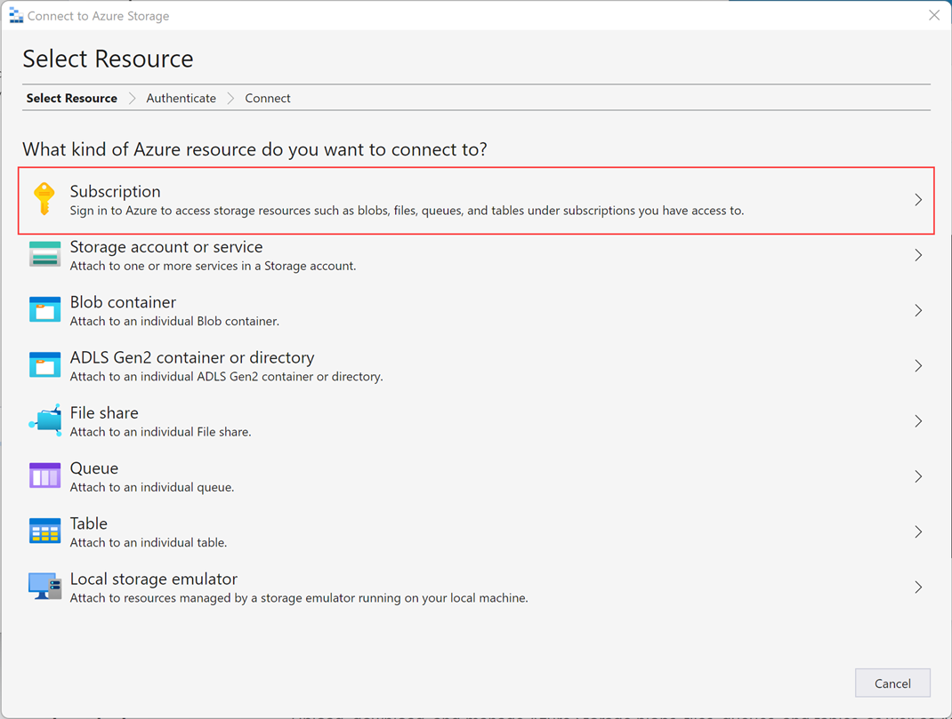Click 'Attach to an individual queue' text
Screen dimensions: 952x719
click(152, 487)
